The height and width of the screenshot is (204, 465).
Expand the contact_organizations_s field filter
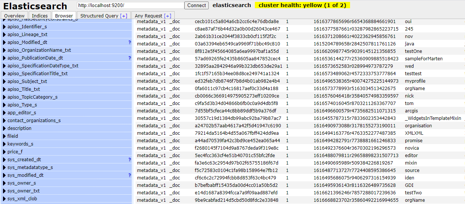click(66, 121)
